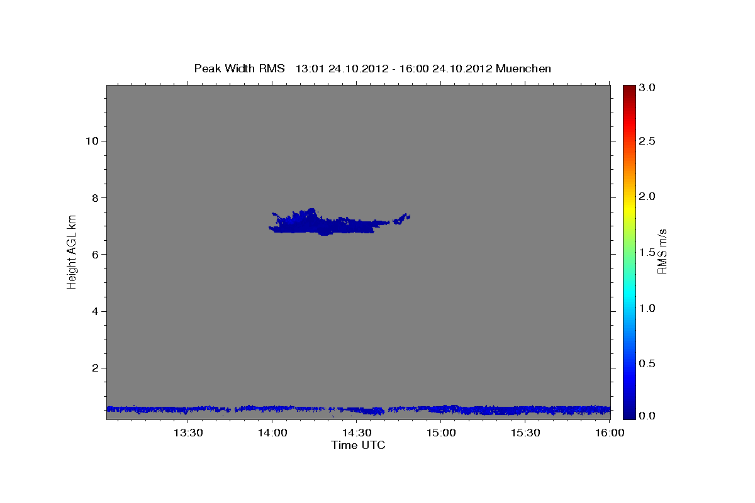Click the 'RMS m/s' colorbar label

pos(661,251)
